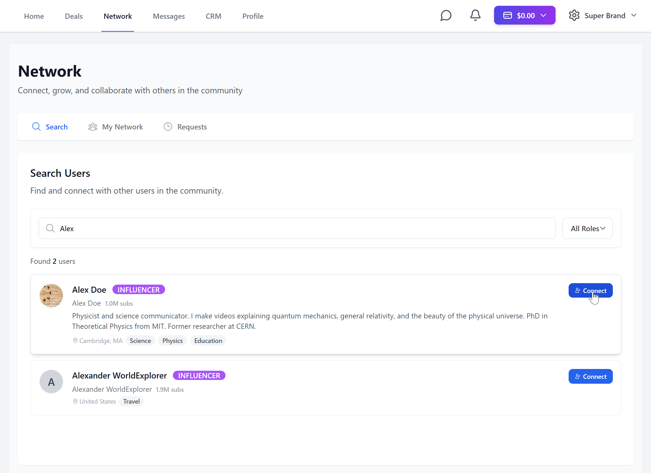The image size is (651, 473).
Task: Click the Physics tag
Action: tap(173, 341)
